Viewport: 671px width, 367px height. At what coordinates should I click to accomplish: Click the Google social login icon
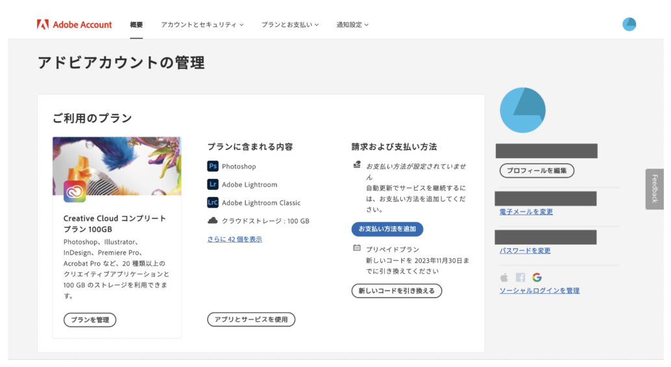click(537, 278)
